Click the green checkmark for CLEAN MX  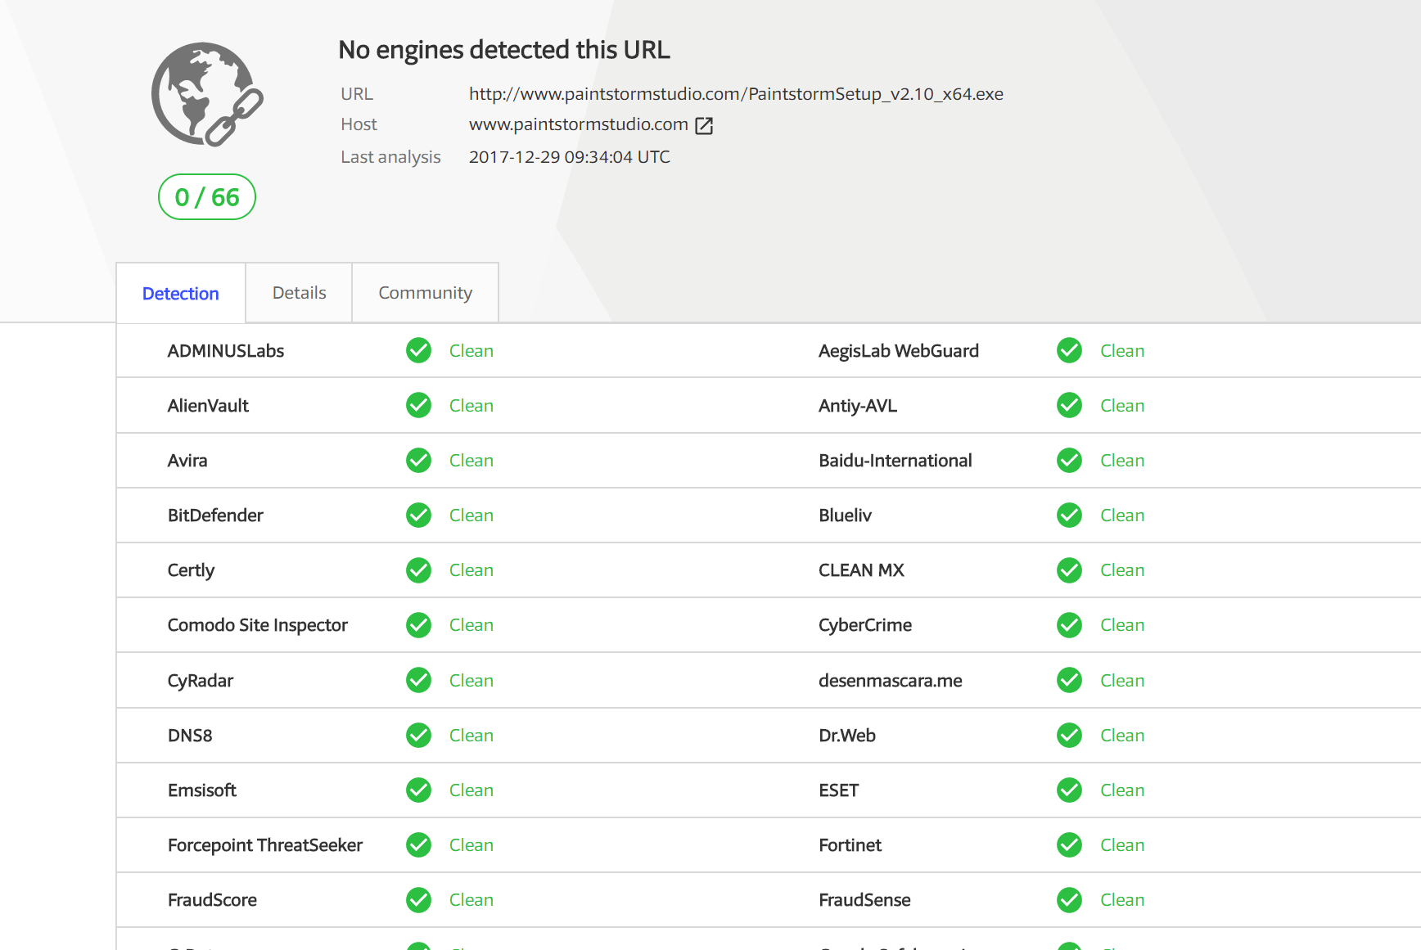(x=1069, y=570)
